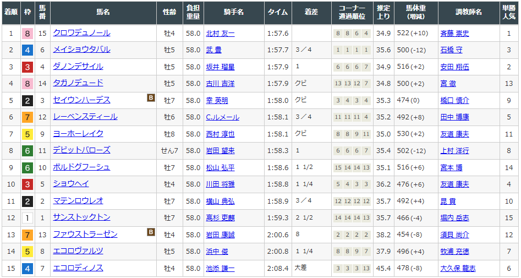Click the 馬名 column header

pyautogui.click(x=103, y=12)
